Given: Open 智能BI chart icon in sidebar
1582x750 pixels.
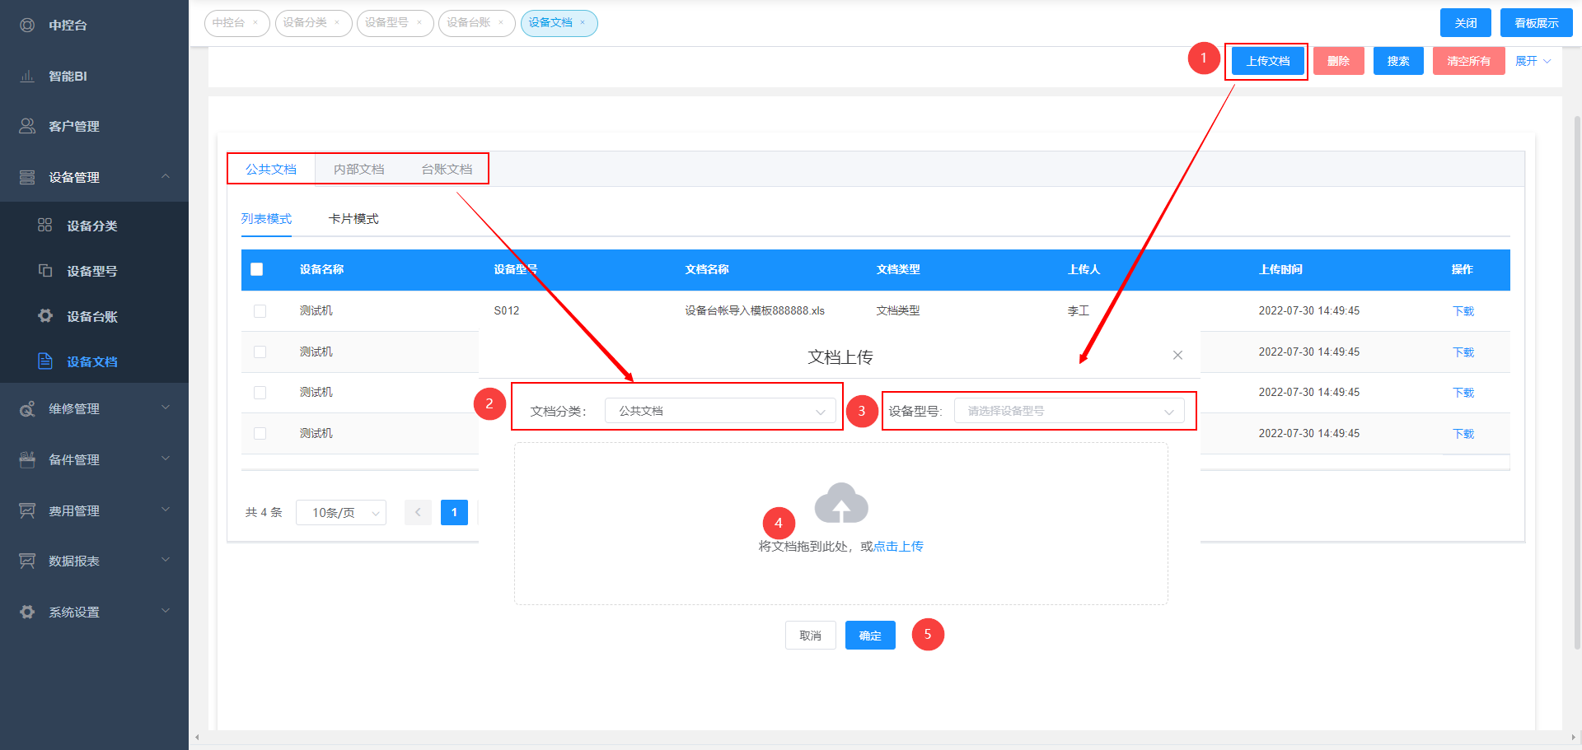Looking at the screenshot, I should [x=27, y=77].
